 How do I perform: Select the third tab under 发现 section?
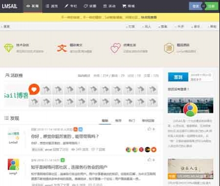tap(132, 121)
